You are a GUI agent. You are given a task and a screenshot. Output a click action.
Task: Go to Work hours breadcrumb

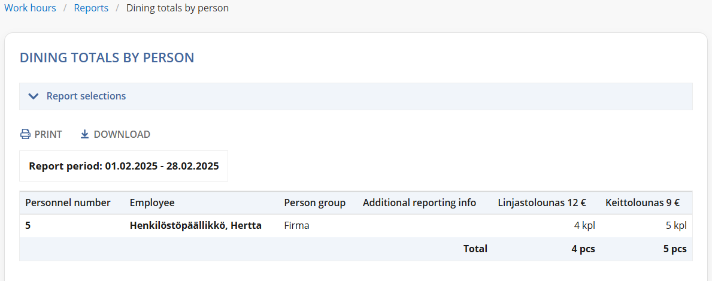coord(31,8)
